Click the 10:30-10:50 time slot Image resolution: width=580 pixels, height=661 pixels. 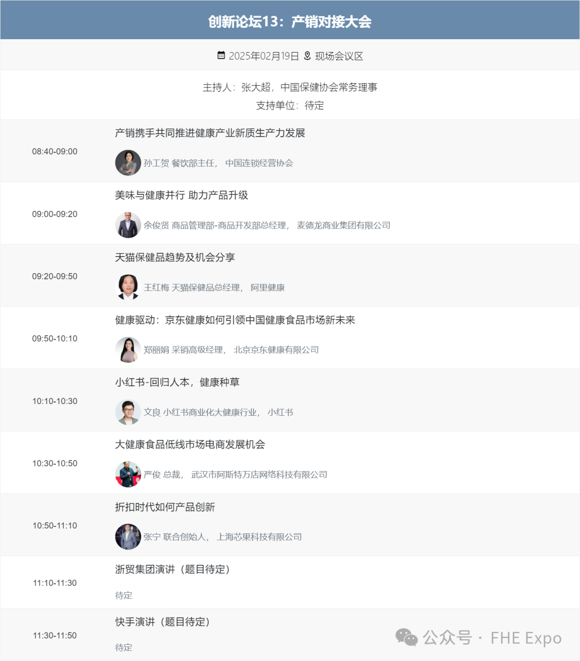(55, 463)
